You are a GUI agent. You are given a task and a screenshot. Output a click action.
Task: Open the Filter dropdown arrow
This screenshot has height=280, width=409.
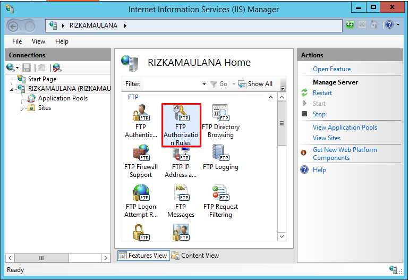point(204,84)
